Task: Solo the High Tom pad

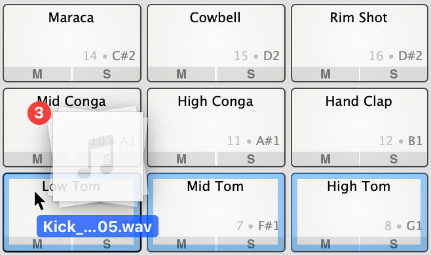Action: pos(394,244)
